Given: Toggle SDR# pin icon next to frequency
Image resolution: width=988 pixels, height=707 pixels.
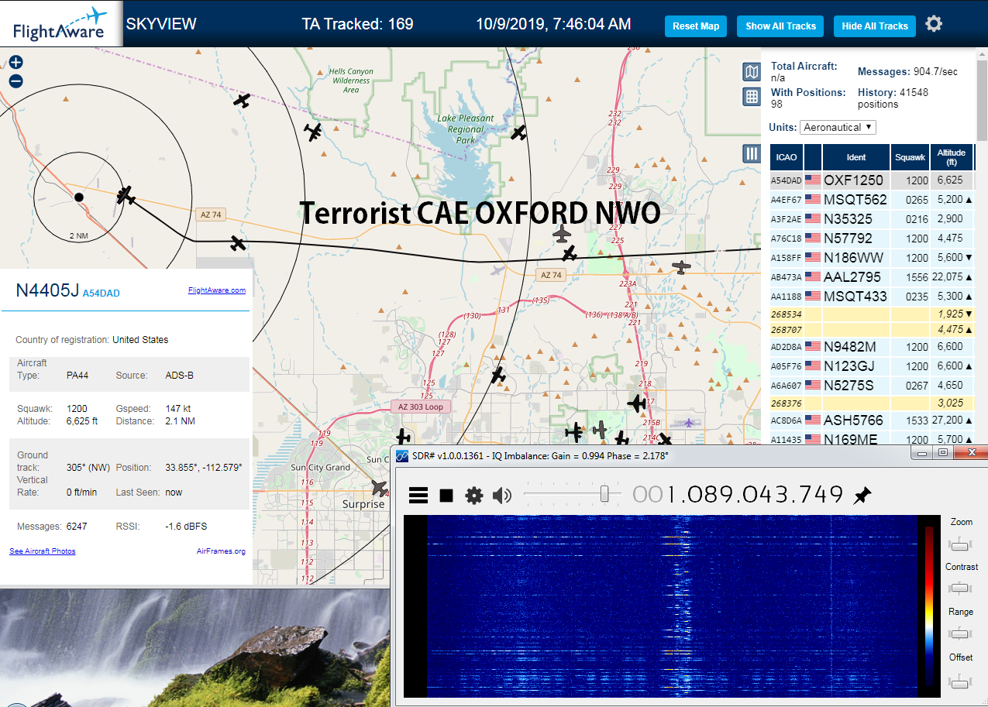Looking at the screenshot, I should coord(862,496).
